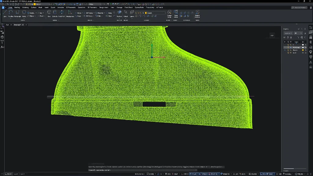This screenshot has width=313, height=176.
Task: Toggle ORTHO in the status bar
Action: [x=185, y=174]
